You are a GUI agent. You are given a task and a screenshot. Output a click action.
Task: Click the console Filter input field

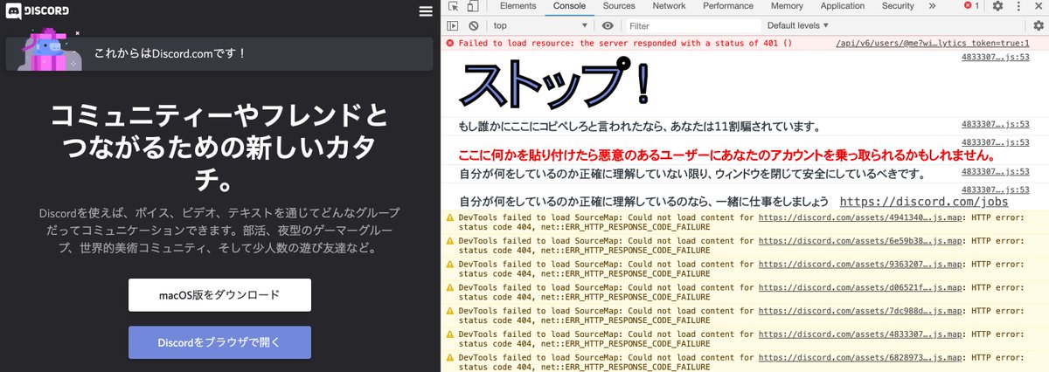(692, 26)
